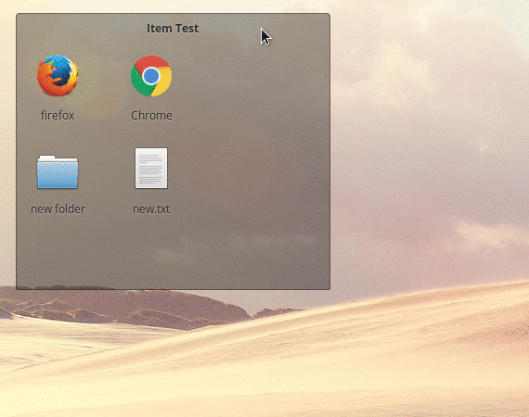Viewport: 529px width, 417px height.
Task: Click the "Chrome" text label
Action: 151,116
